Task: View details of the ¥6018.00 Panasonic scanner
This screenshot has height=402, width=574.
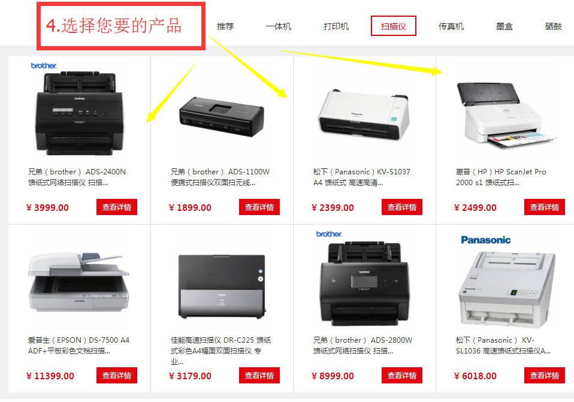Action: [x=545, y=376]
